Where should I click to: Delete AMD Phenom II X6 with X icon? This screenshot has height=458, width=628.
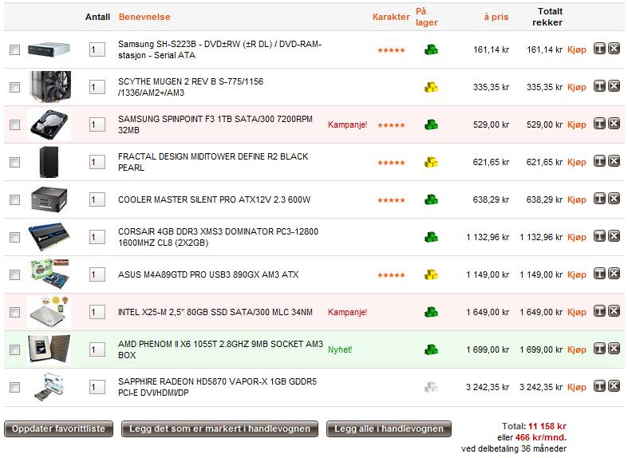coord(614,349)
